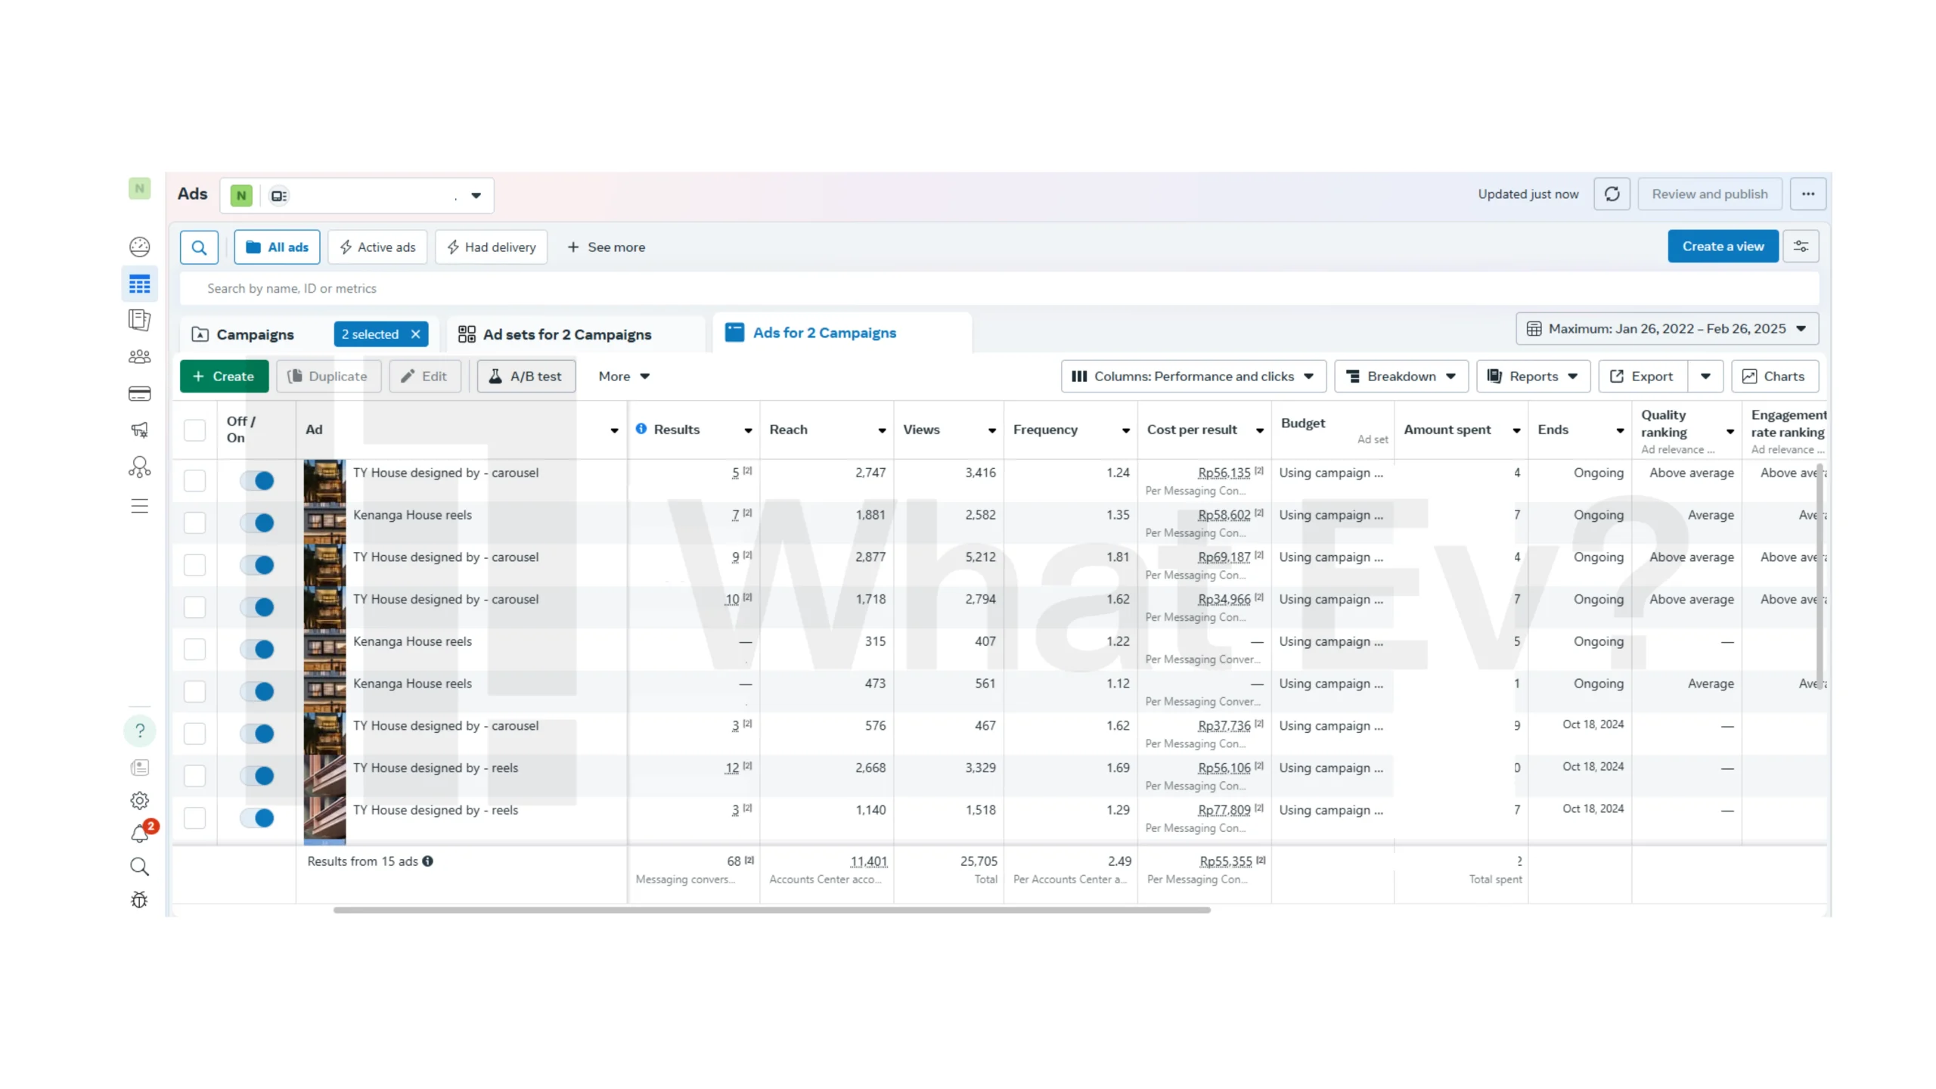Open the Breakdown dropdown
This screenshot has width=1936, height=1089.
tap(1401, 377)
